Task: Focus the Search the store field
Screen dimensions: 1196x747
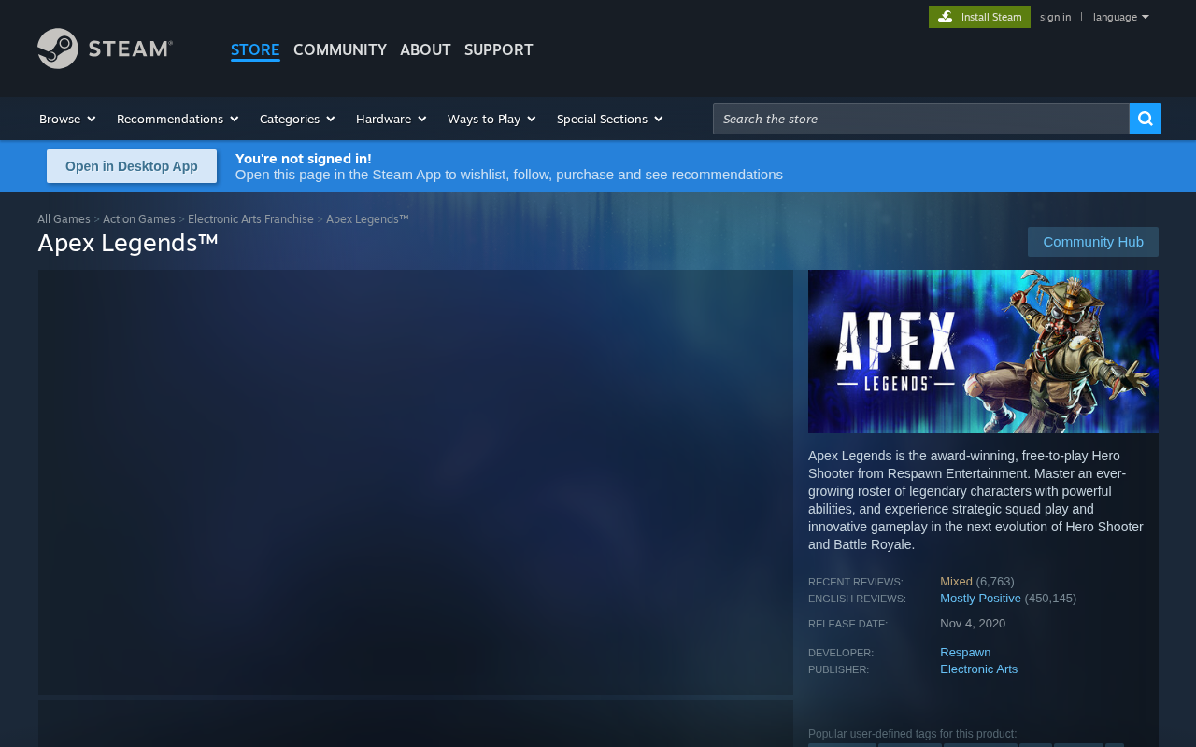Action: click(921, 119)
